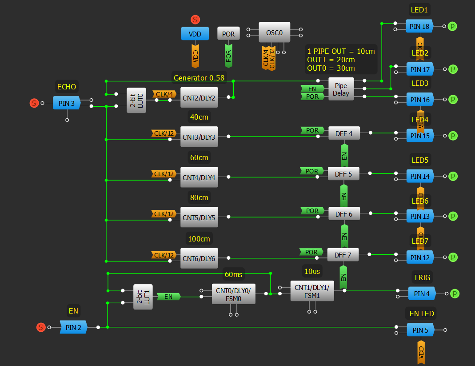Click the pipe output distance note
The height and width of the screenshot is (366, 475).
341,60
